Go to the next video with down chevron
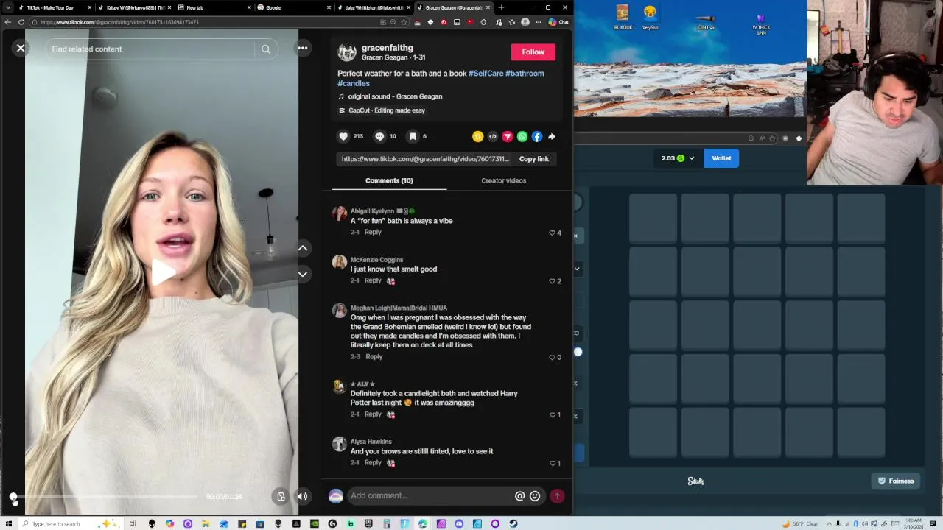Viewport: 943px width, 530px height. coord(303,274)
